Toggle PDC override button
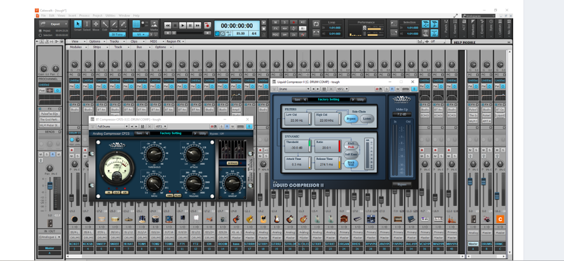Screen dimensions: 564x261 [276, 34]
